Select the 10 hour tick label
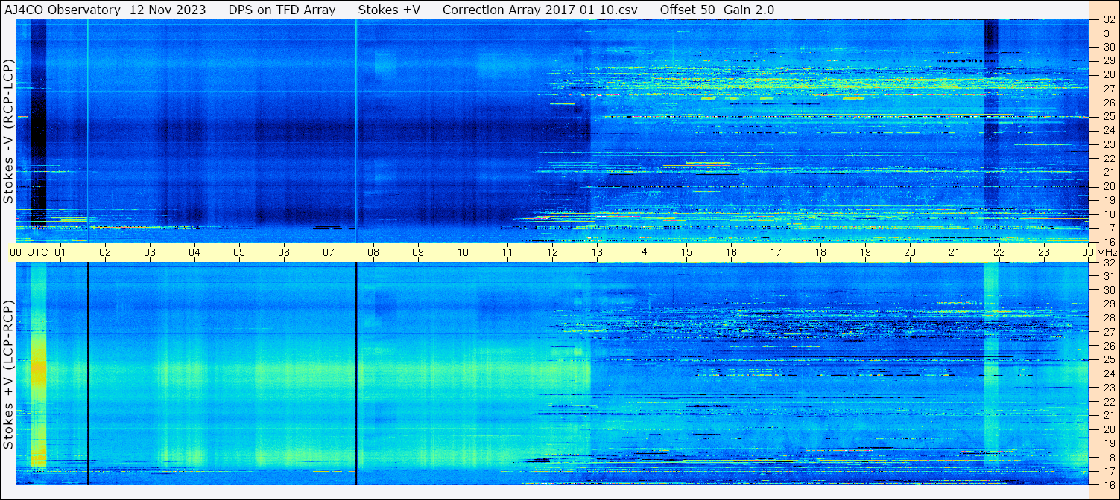Screen dimensions: 1120x500 [x=463, y=252]
